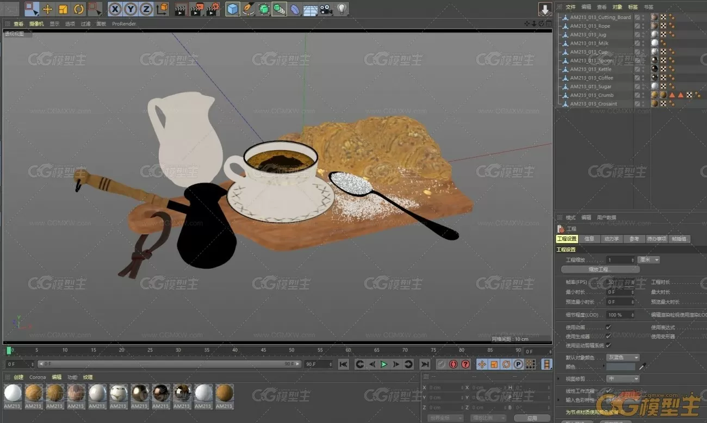
Task: Open the 视图修剪 dropdown set to 中
Action: (x=623, y=378)
